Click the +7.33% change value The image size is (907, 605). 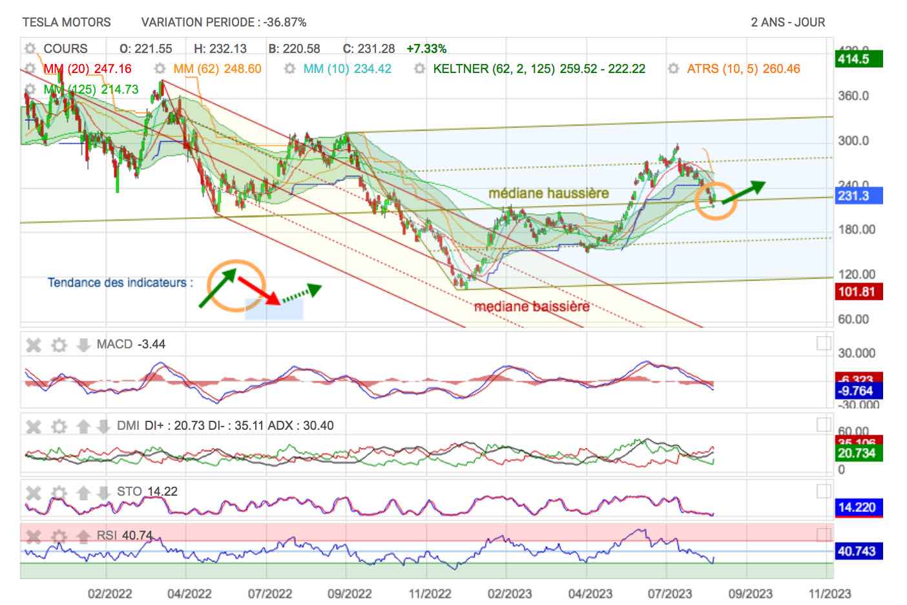pyautogui.click(x=426, y=48)
